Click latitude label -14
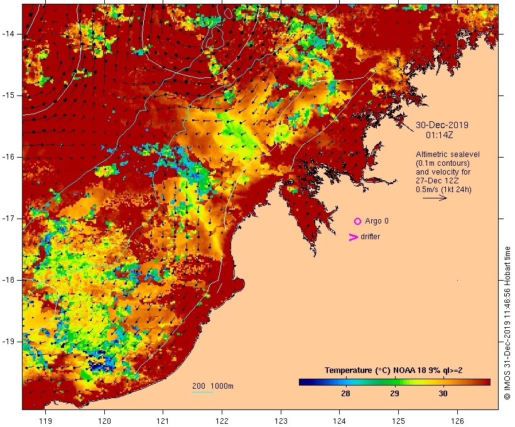This screenshot has width=515, height=427. click(8, 34)
